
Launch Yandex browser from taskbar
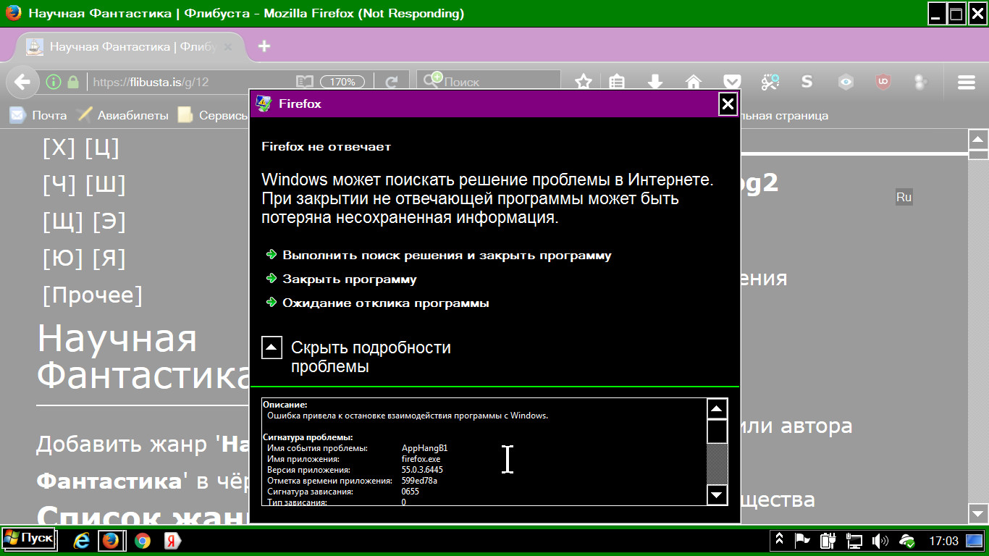[x=172, y=540]
